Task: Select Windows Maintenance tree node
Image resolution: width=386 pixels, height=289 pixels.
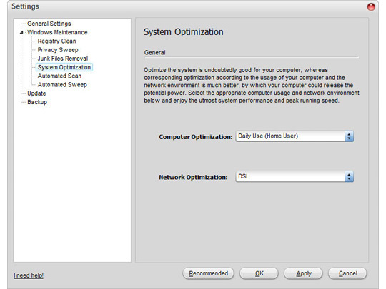Action: [x=57, y=32]
